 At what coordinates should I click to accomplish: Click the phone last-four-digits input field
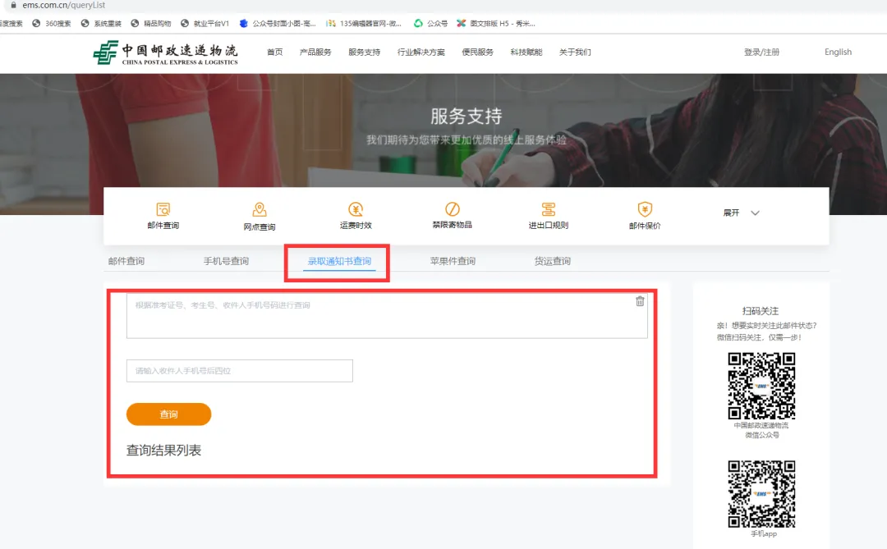point(239,371)
